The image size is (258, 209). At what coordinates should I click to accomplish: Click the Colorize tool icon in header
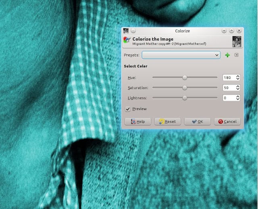pos(127,40)
